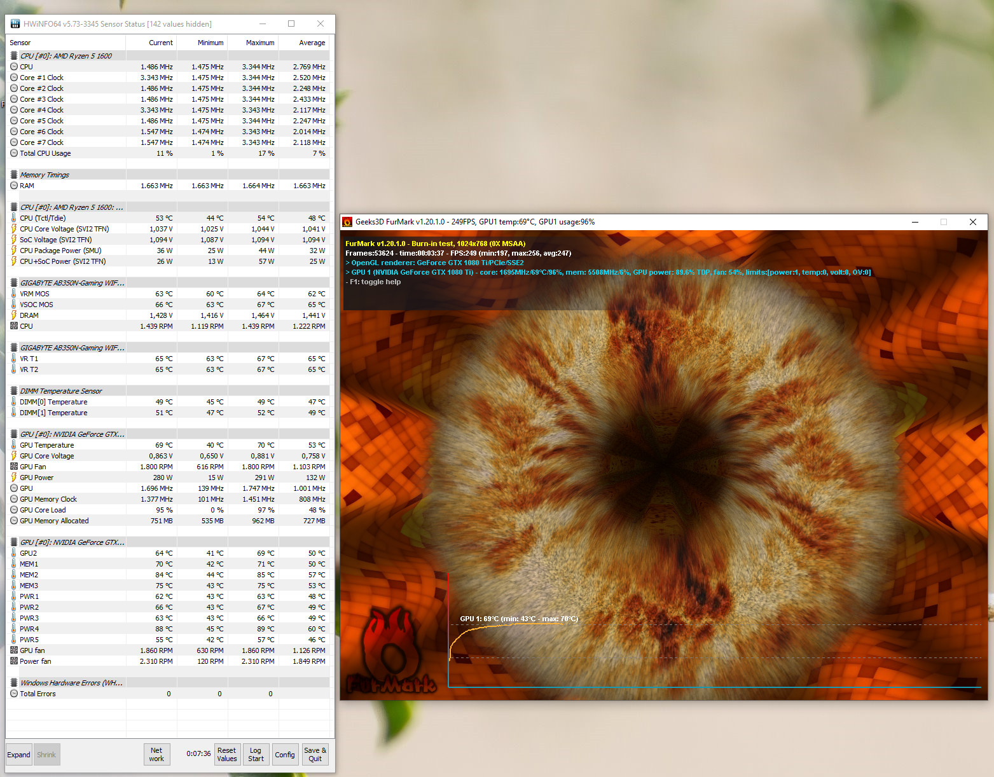Click the 0:07:36 elapsed timer
Viewport: 994px width, 777px height.
[198, 753]
